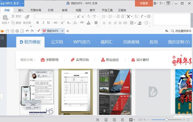Toggle subscript formatting
Screen dimensions: 193x122
(x=69, y=23)
